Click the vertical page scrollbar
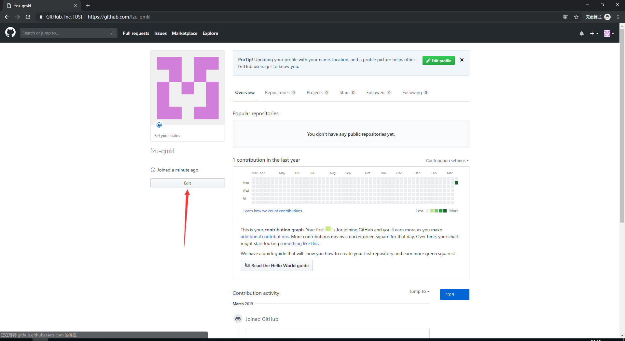The width and height of the screenshot is (625, 341). (622, 126)
